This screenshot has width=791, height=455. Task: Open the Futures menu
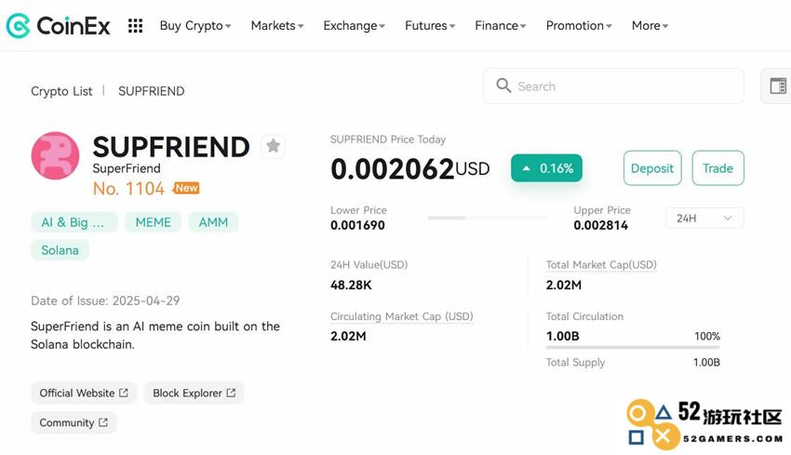tap(430, 26)
